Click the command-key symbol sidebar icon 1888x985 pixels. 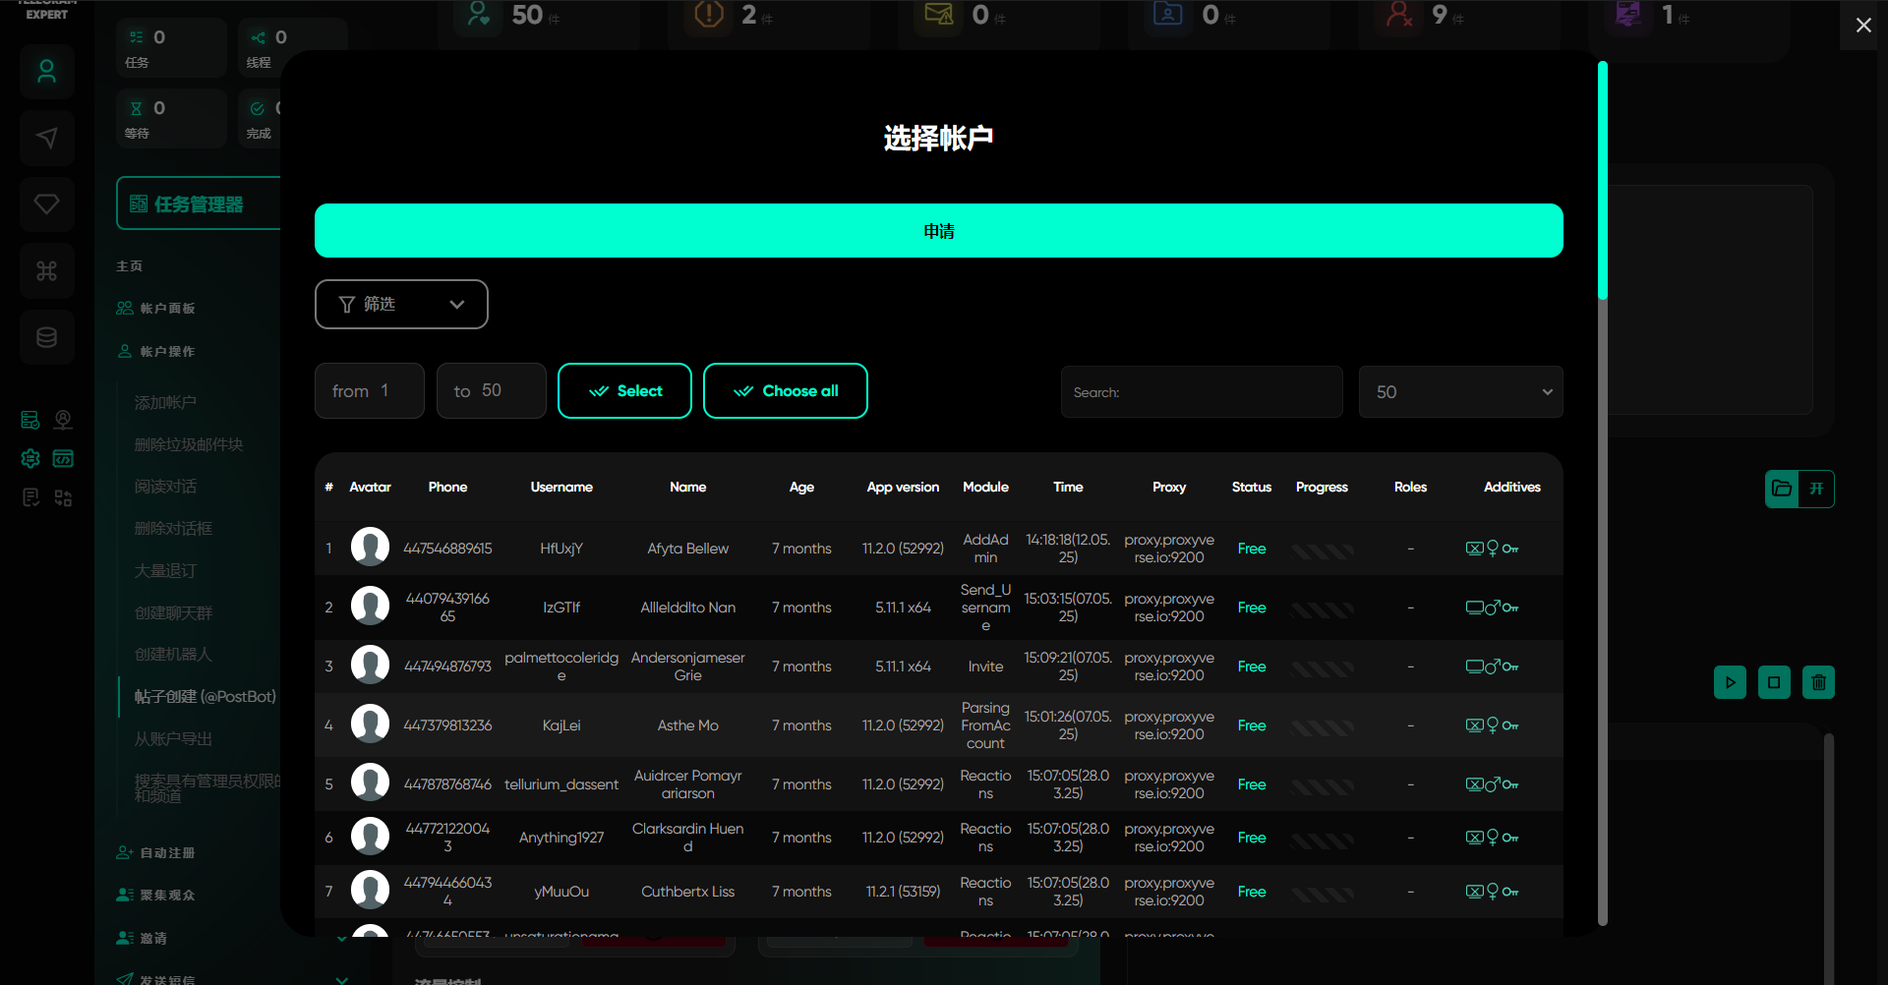[x=46, y=271]
